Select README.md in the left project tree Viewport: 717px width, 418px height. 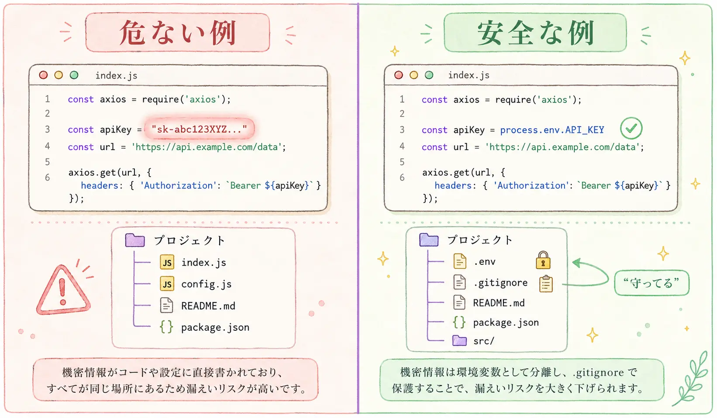(x=208, y=306)
